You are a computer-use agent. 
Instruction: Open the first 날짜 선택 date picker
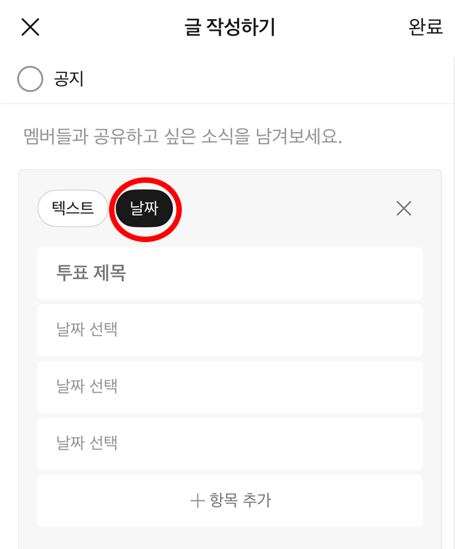tap(230, 331)
